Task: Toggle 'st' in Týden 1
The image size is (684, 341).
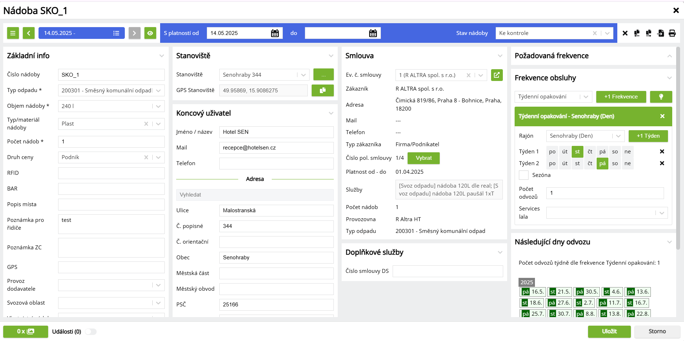Action: point(577,152)
